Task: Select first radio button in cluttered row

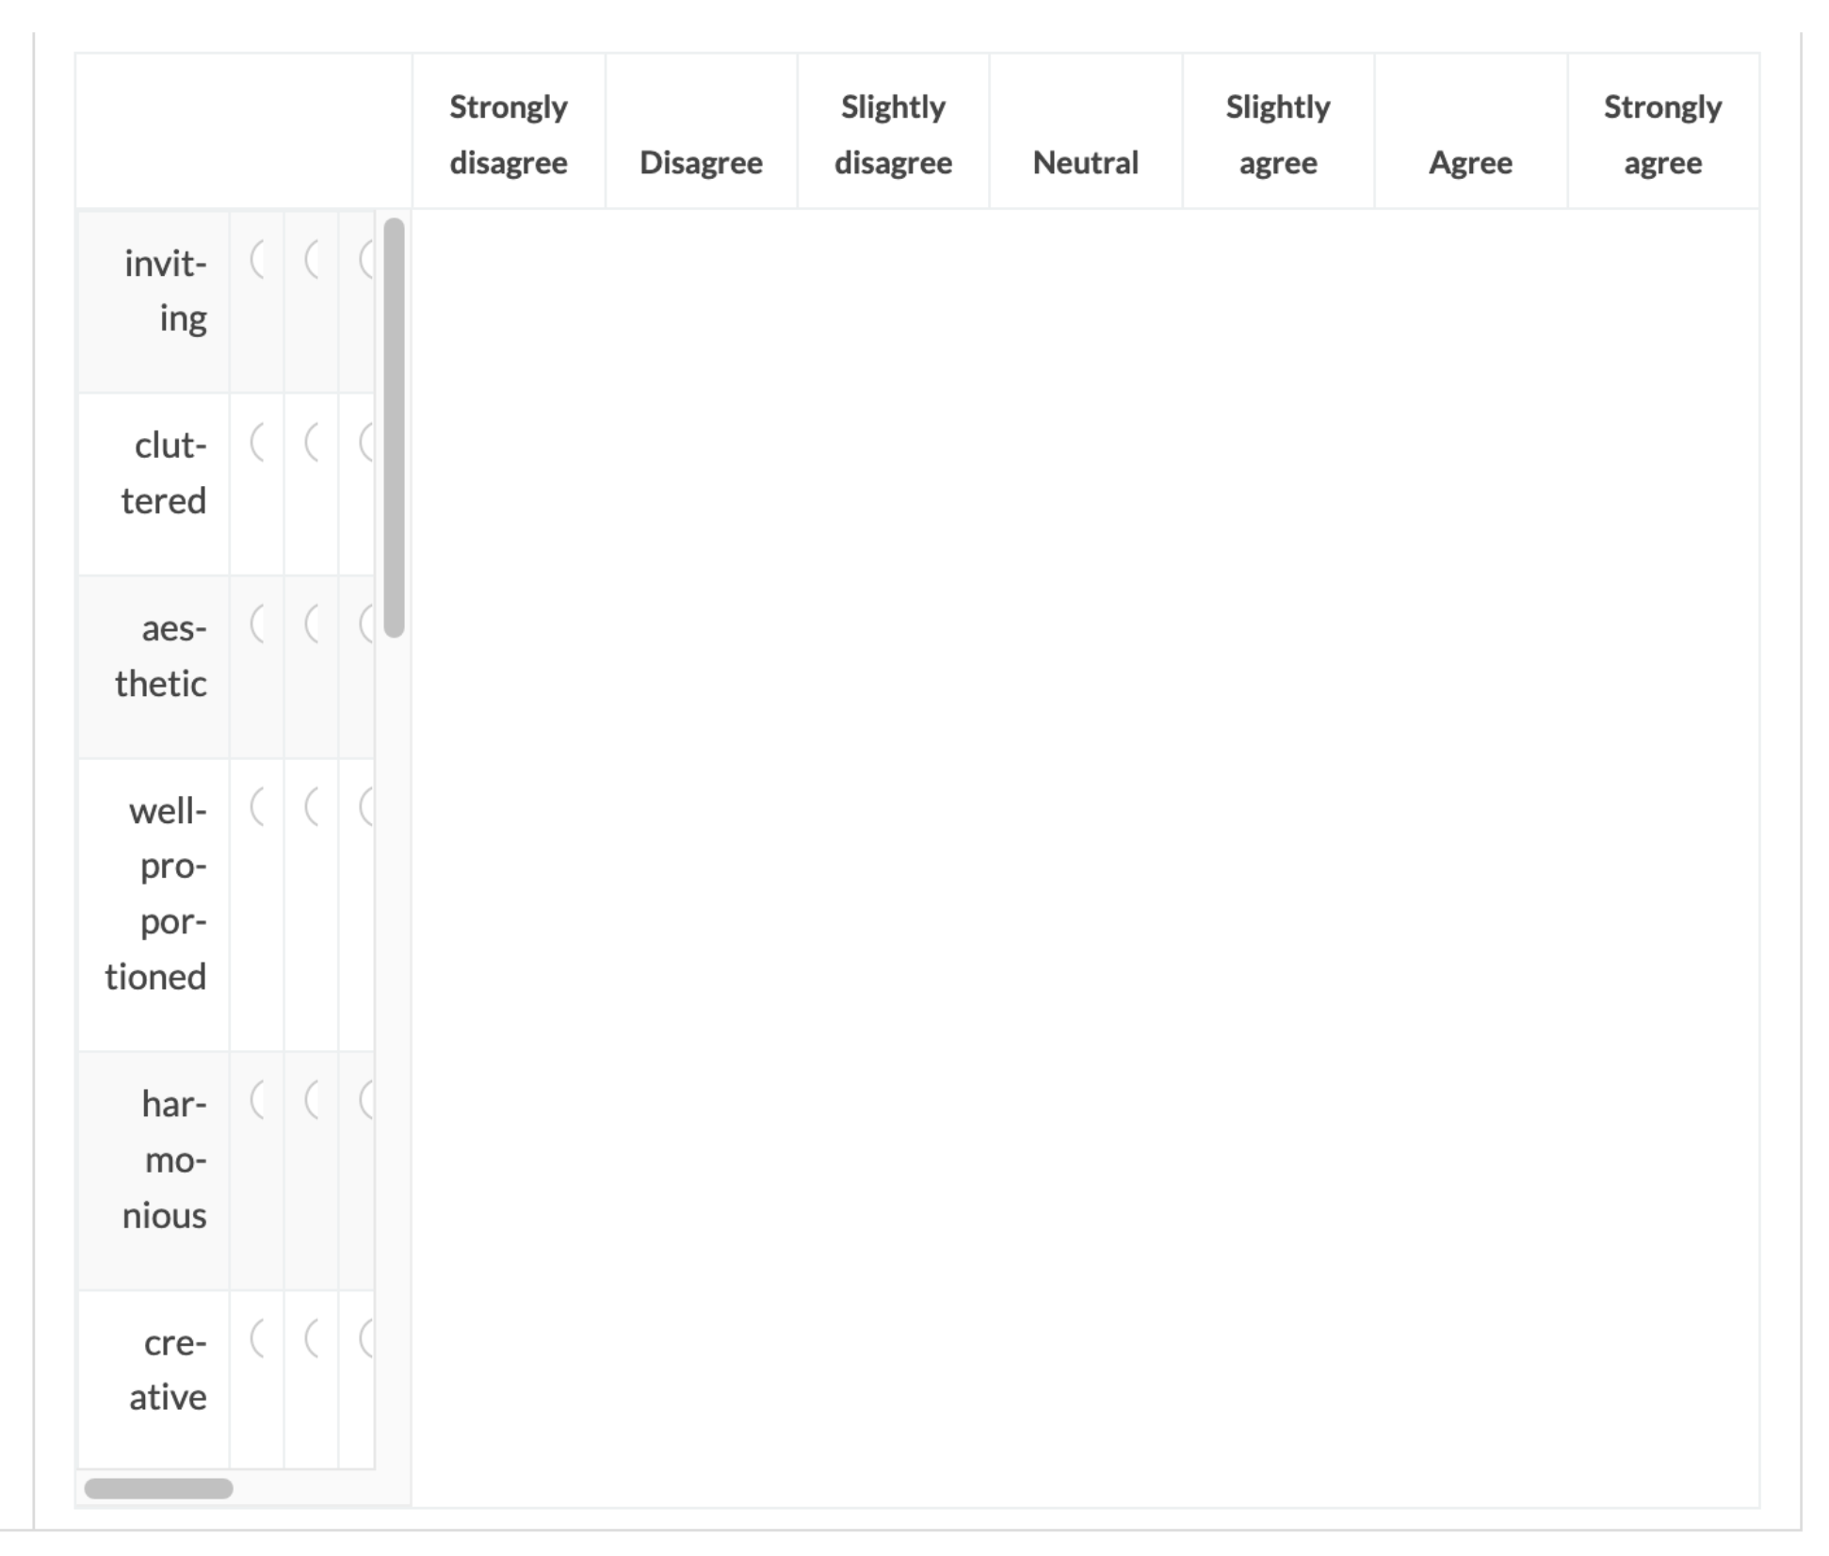Action: pos(258,442)
